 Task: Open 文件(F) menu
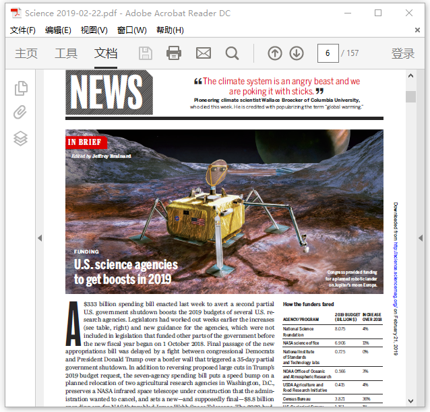(x=23, y=30)
